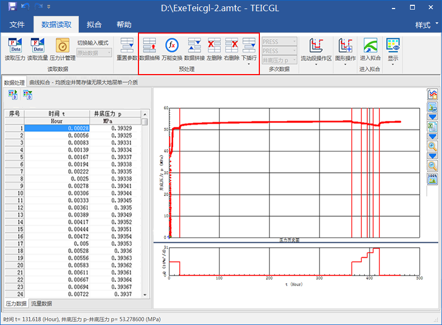
Task: Click the 数据抽稀 data thinning icon
Action: pyautogui.click(x=149, y=45)
